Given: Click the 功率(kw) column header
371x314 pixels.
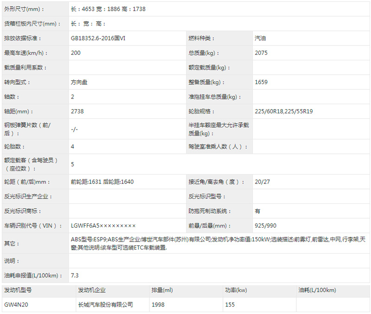Looking at the screenshot, I should (x=236, y=290).
